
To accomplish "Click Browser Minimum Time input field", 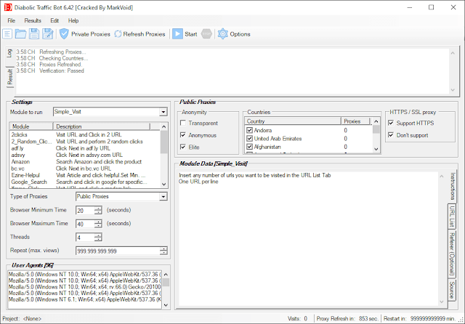I will click(x=86, y=211).
